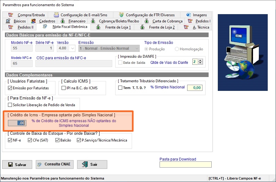The image size is (276, 182).
Task: Open the Versão 4.00 dropdown
Action: [73, 48]
